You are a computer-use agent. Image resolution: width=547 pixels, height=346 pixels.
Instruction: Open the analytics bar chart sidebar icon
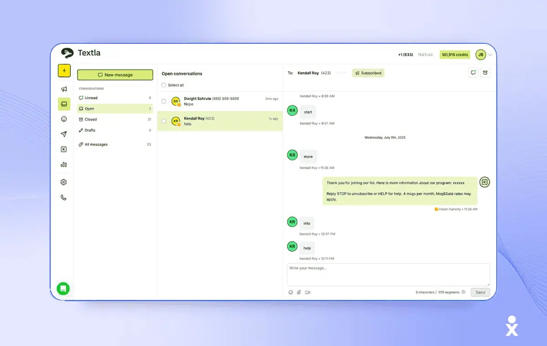(x=64, y=164)
